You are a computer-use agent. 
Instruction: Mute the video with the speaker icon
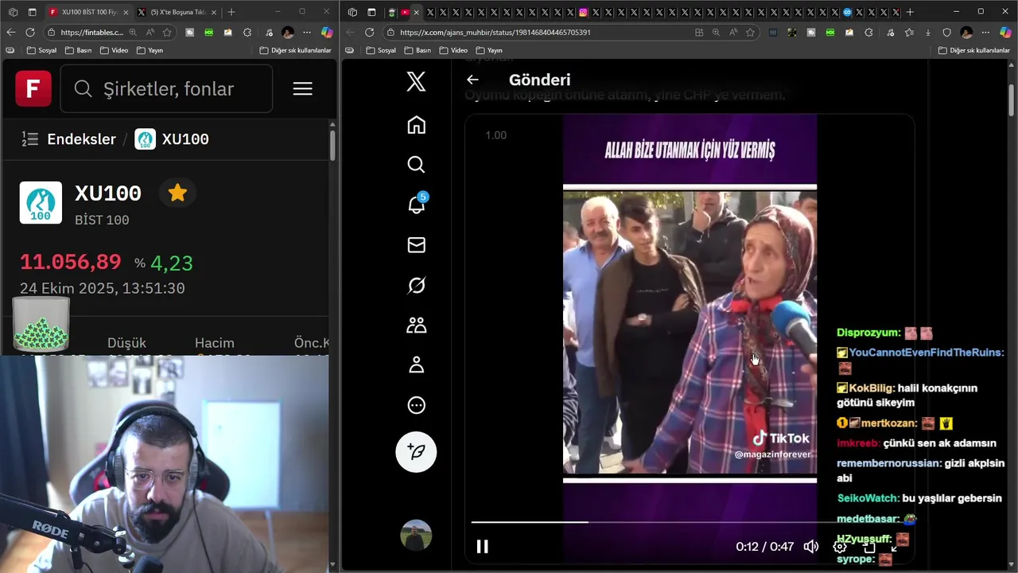click(810, 546)
